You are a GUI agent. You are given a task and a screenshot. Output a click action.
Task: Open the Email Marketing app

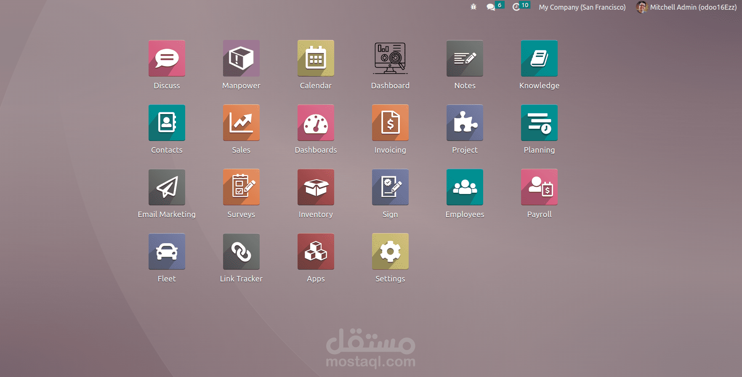coord(167,187)
